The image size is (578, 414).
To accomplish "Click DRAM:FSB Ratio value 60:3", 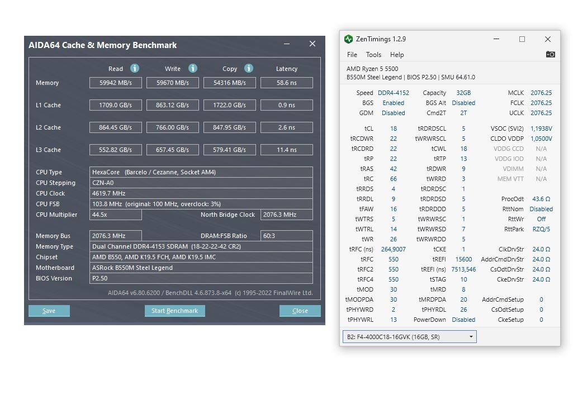I will [x=287, y=236].
